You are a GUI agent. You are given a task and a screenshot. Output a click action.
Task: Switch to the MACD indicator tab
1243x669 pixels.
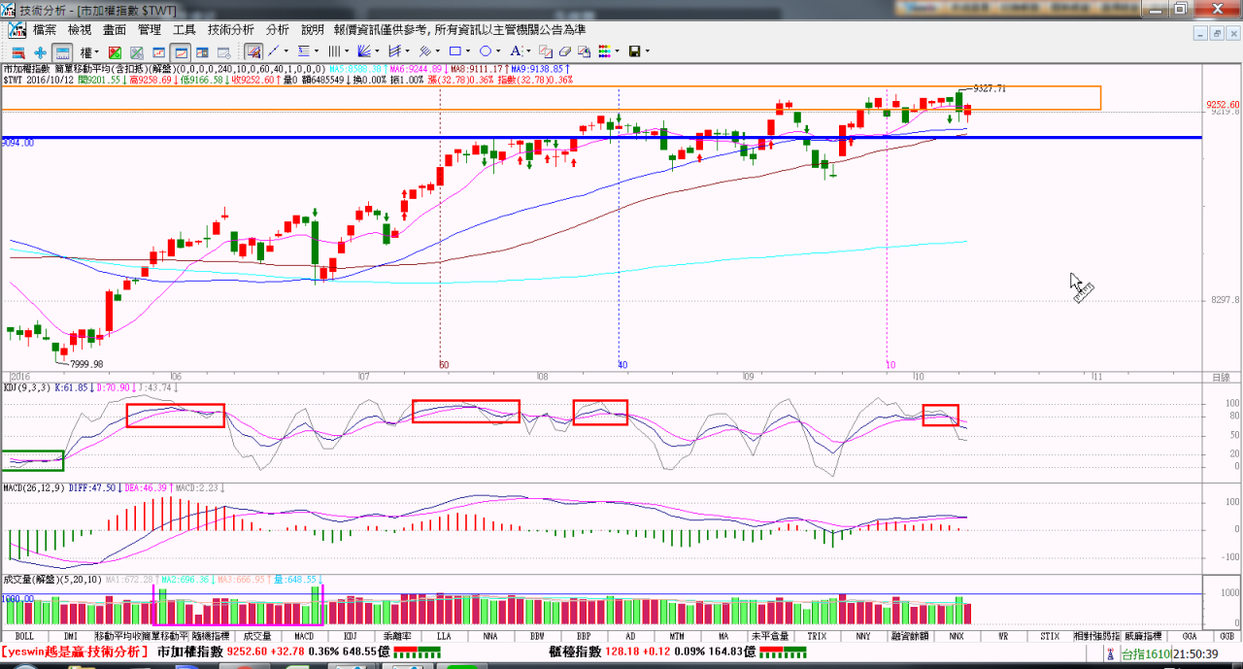pos(304,636)
